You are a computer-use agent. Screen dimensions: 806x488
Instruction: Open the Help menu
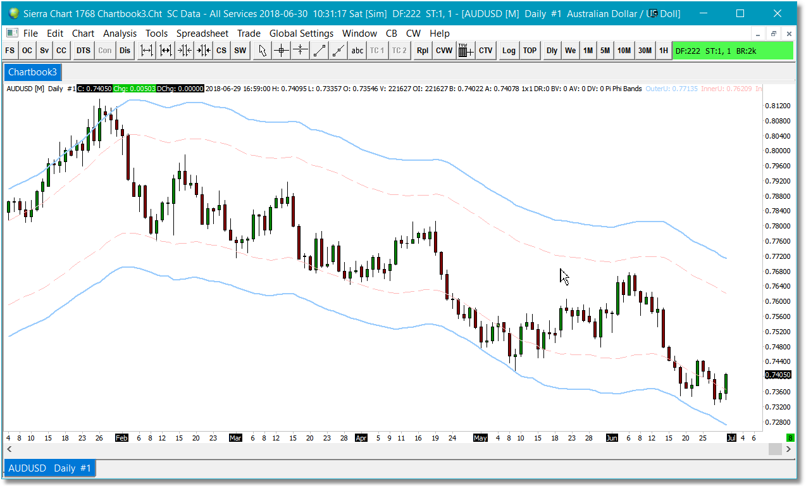(439, 34)
